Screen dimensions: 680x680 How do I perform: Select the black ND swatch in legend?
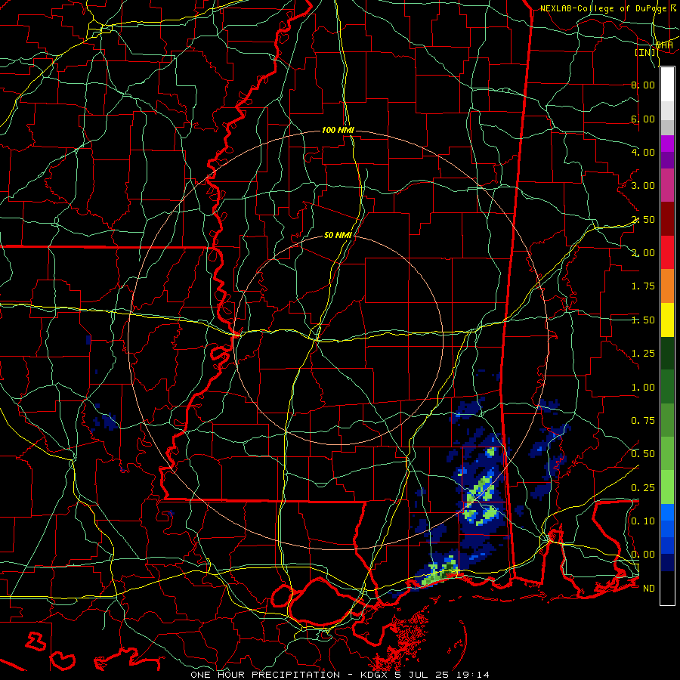point(667,588)
